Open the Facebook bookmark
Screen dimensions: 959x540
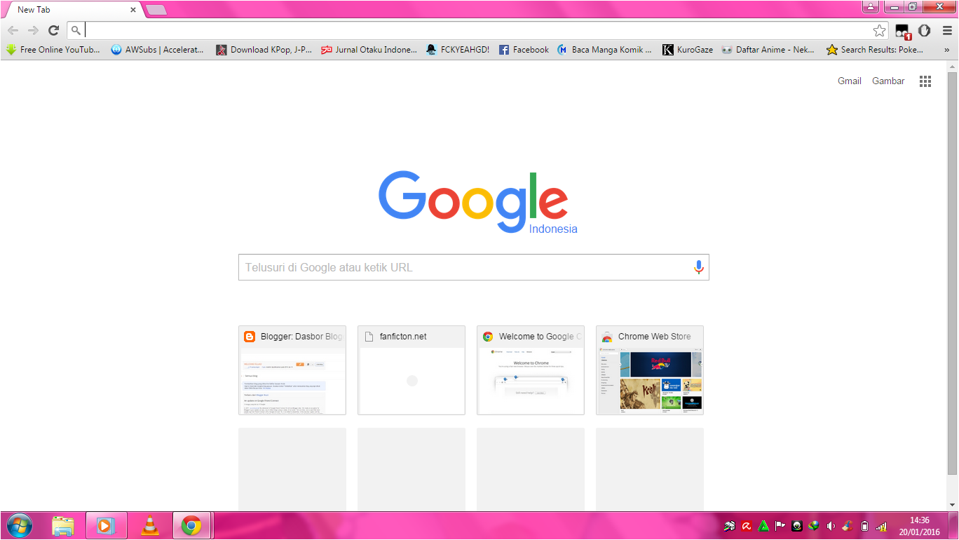pos(524,50)
